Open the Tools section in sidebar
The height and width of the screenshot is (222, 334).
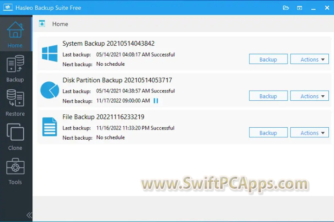pyautogui.click(x=16, y=171)
